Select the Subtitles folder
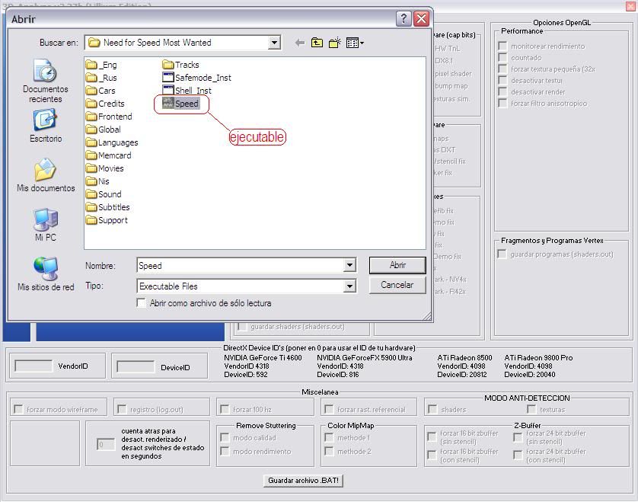Image resolution: width=638 pixels, height=502 pixels. coord(108,207)
